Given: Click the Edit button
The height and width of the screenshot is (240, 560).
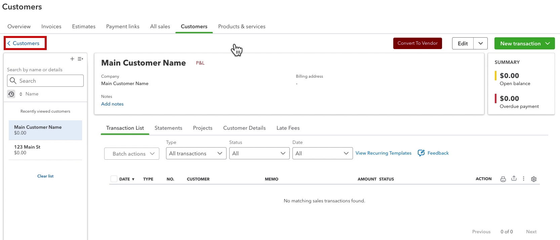Looking at the screenshot, I should tap(463, 43).
